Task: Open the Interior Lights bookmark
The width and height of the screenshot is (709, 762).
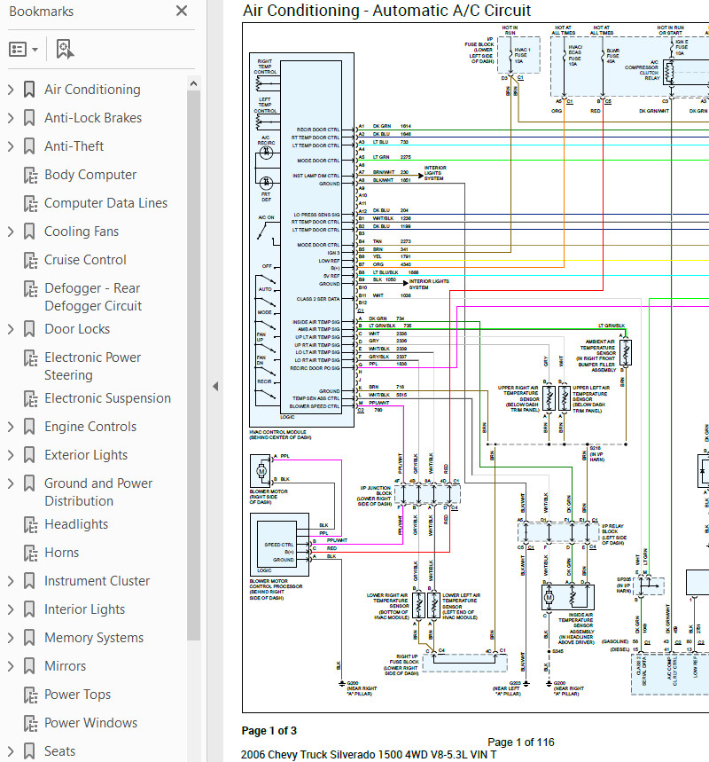Action: coord(84,609)
